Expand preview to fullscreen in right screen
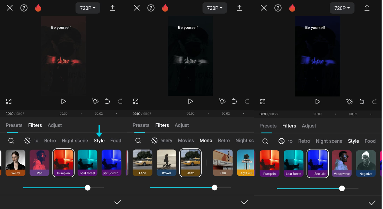Screen dimensions: 383x209 click(x=263, y=102)
